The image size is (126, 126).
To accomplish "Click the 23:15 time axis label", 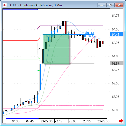I will [x=87, y=121].
